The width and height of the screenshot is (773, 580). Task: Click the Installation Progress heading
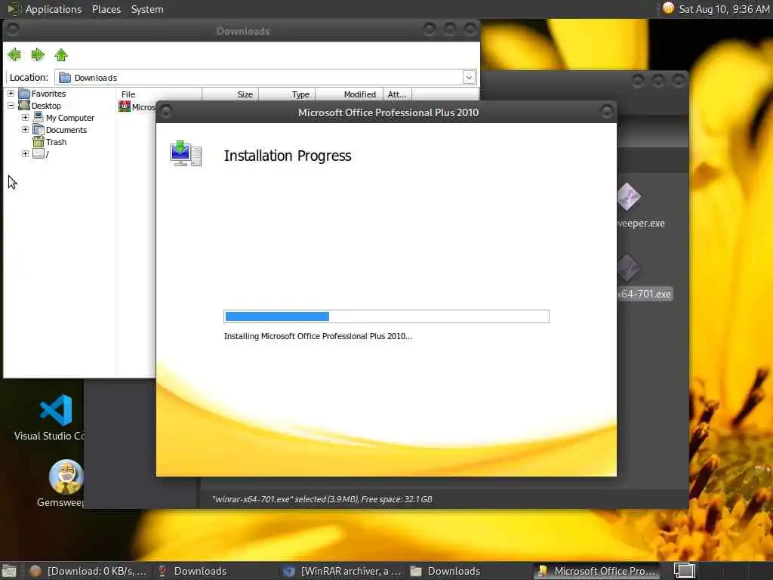point(288,156)
